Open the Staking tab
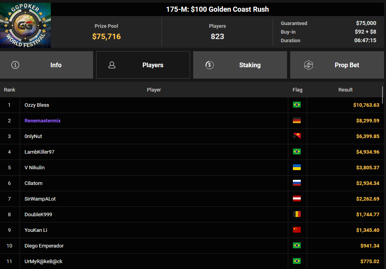This screenshot has width=386, height=269. coord(240,65)
